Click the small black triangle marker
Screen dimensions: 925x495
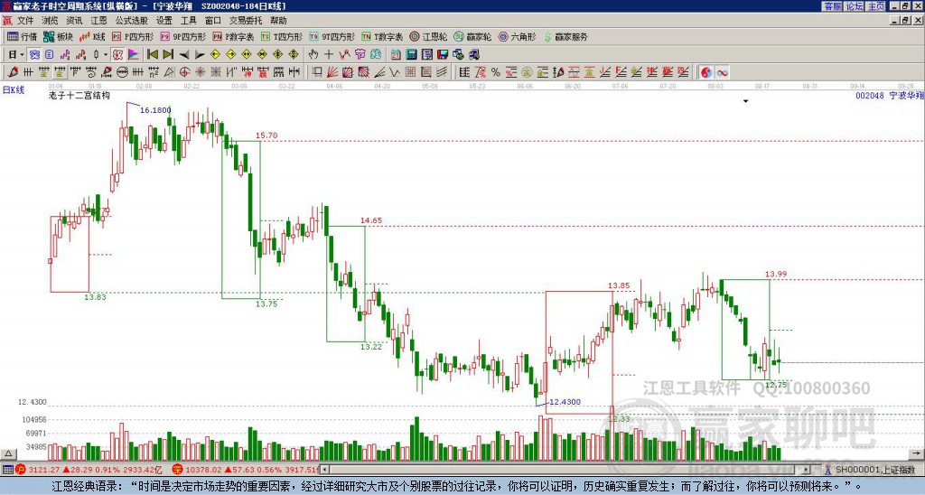pos(745,101)
